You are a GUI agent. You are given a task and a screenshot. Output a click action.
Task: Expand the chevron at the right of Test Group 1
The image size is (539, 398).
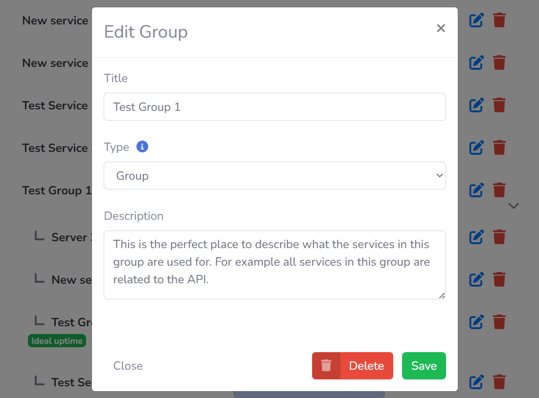(514, 206)
